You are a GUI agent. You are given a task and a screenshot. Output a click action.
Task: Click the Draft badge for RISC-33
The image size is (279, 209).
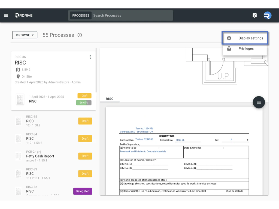(x=85, y=174)
